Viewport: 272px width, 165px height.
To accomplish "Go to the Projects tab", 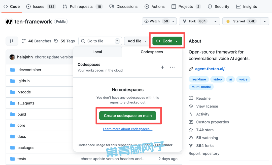I will point(186,7).
